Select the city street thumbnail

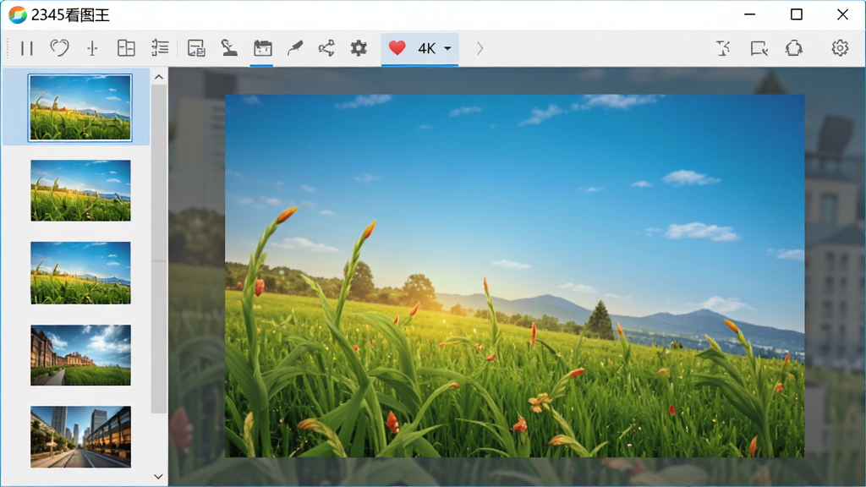[80, 437]
